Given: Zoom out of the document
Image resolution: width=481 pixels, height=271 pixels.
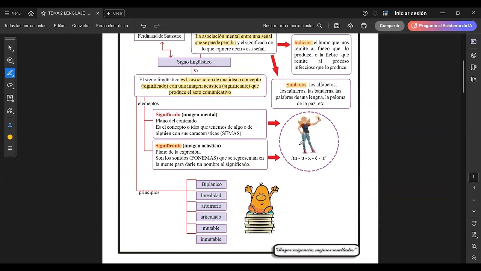Looking at the screenshot, I should [x=474, y=258].
